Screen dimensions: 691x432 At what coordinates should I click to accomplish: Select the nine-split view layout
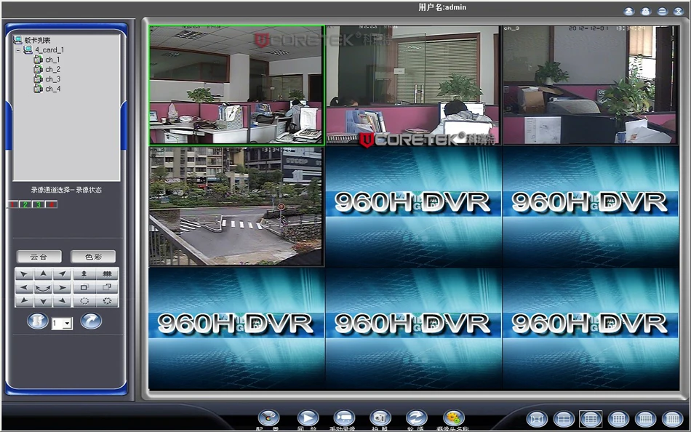tap(591, 419)
